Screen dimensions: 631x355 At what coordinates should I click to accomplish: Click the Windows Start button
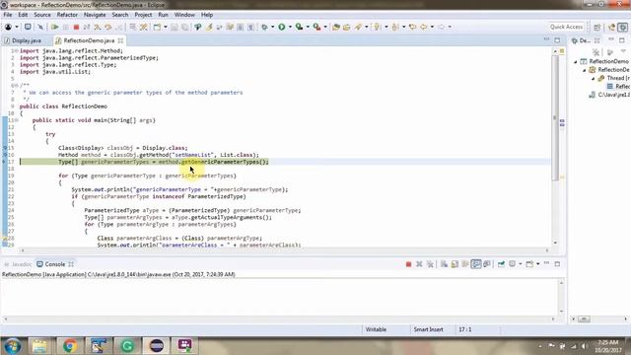(12, 346)
